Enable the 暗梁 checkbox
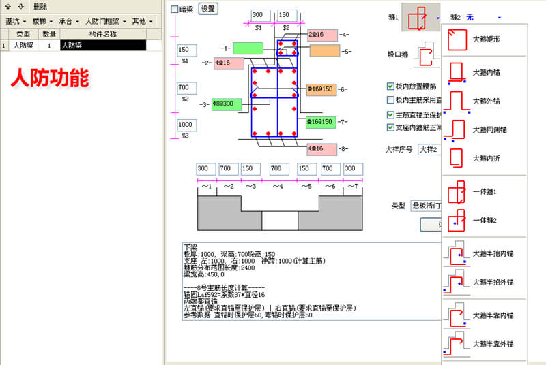 point(175,10)
